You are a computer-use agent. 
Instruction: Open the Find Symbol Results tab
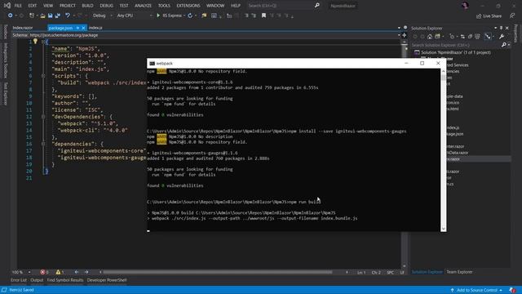click(65, 280)
